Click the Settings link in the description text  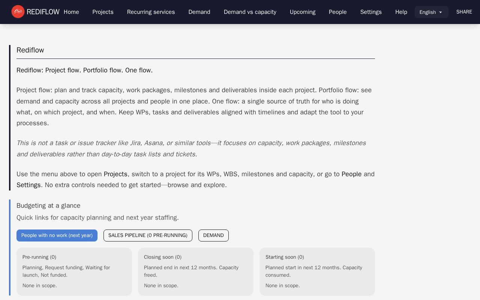point(28,185)
